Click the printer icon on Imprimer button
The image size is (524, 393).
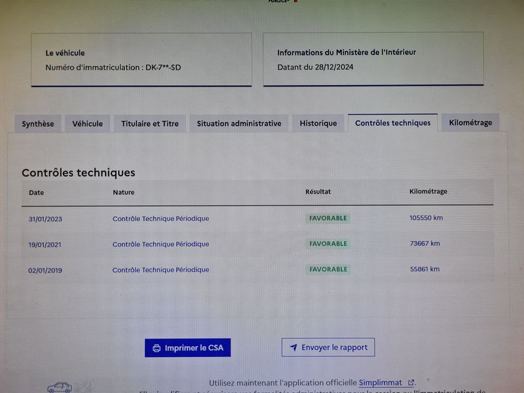(x=157, y=348)
